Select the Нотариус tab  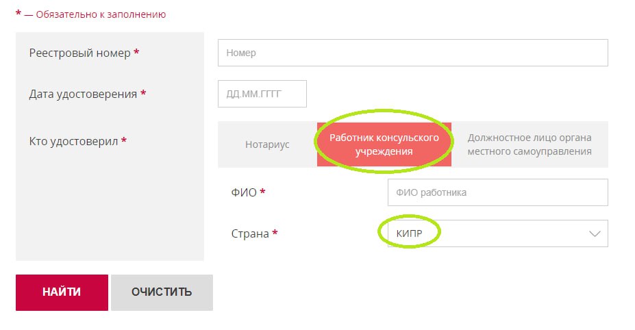click(267, 144)
